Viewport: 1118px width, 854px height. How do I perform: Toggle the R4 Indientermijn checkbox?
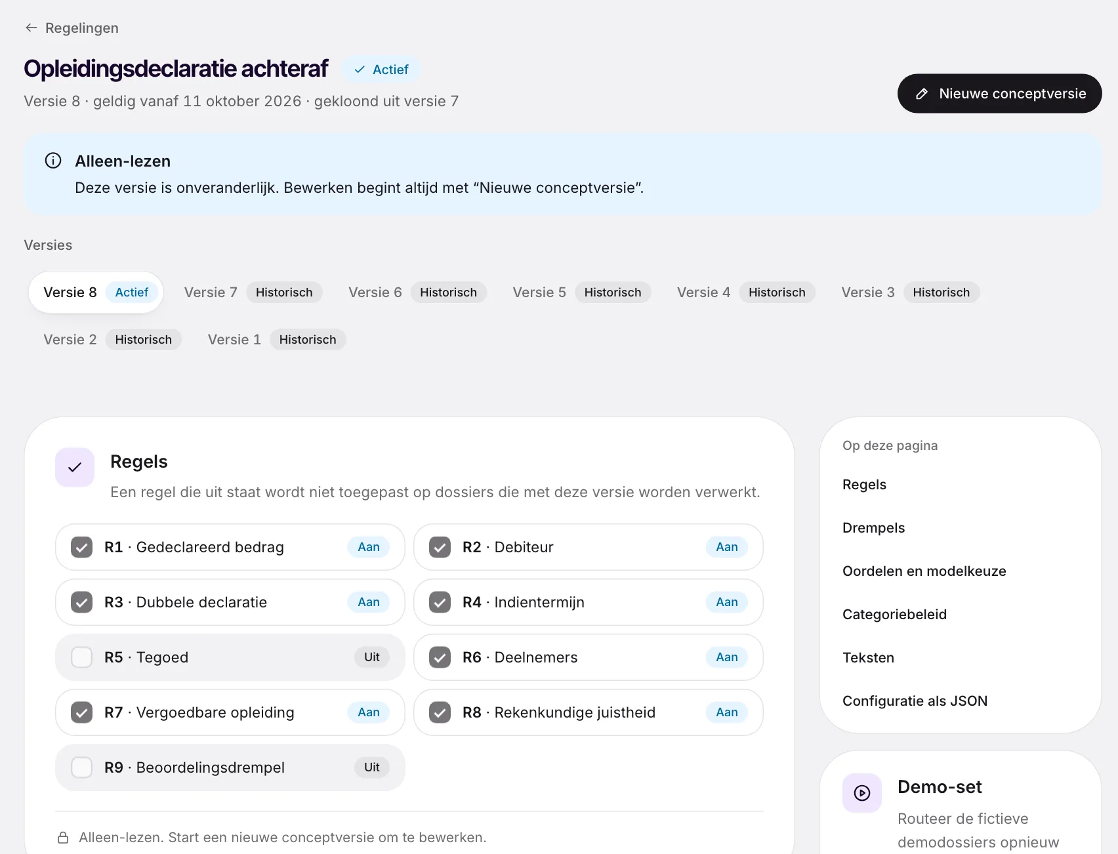(440, 602)
